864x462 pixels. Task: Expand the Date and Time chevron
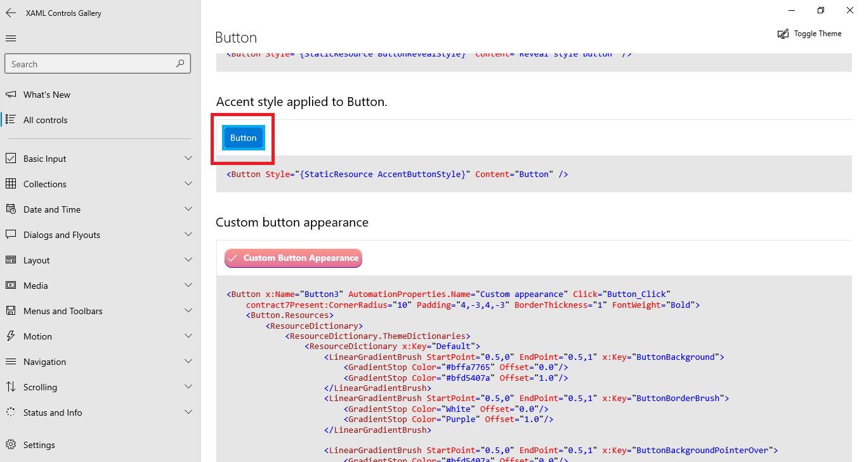coord(188,209)
